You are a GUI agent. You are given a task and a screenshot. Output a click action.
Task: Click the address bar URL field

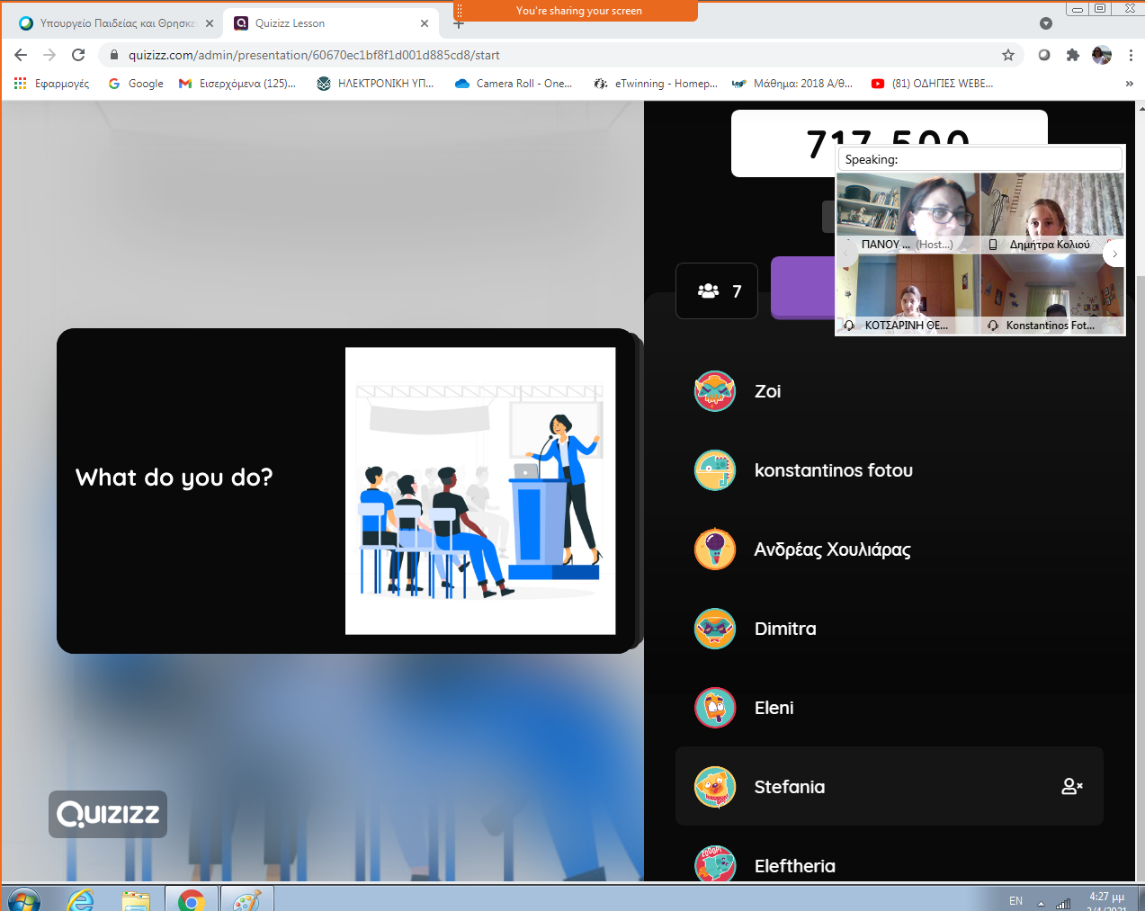click(x=540, y=55)
